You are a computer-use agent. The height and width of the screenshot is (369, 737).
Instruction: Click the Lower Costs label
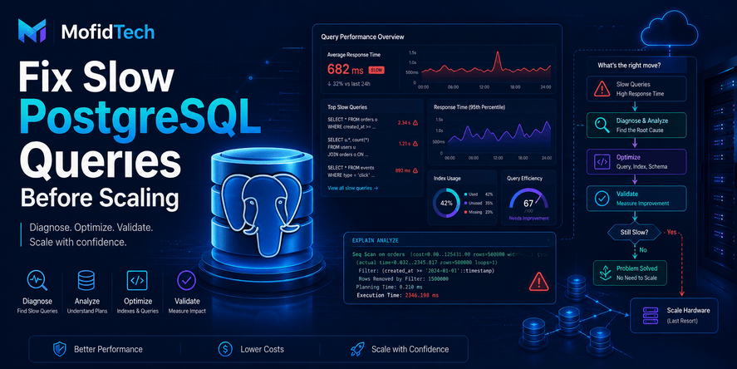(x=263, y=349)
